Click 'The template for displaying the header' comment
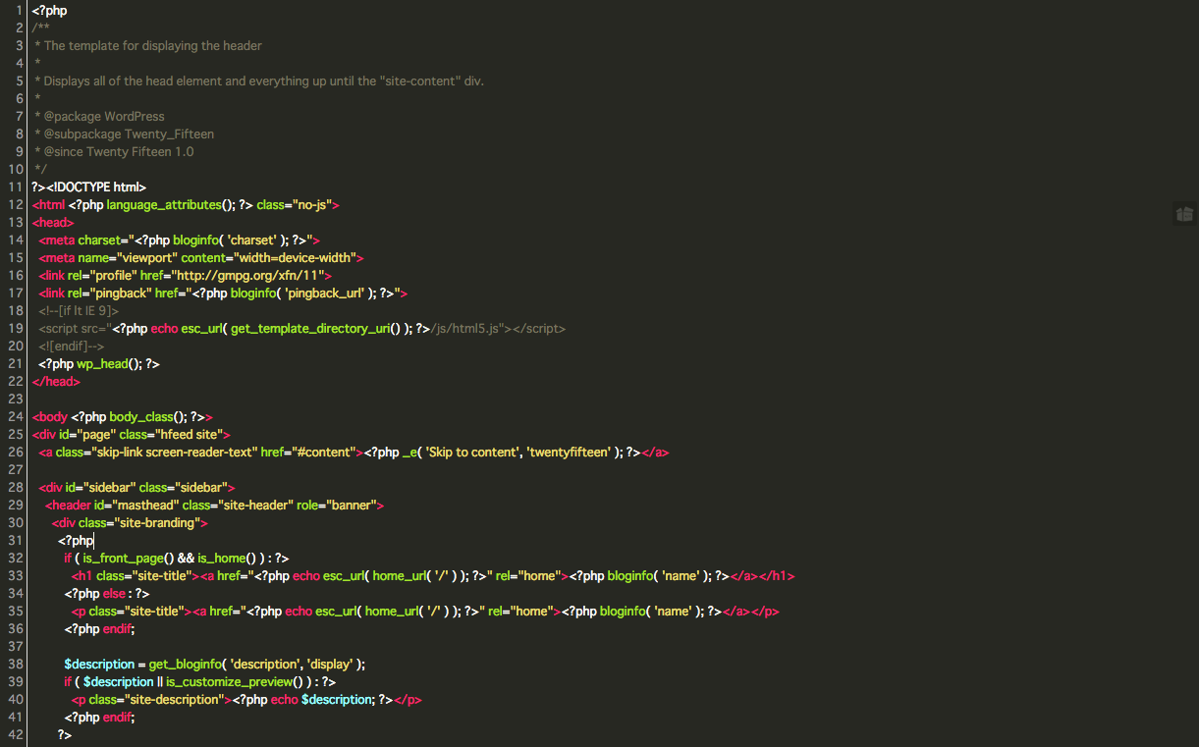 pyautogui.click(x=153, y=45)
